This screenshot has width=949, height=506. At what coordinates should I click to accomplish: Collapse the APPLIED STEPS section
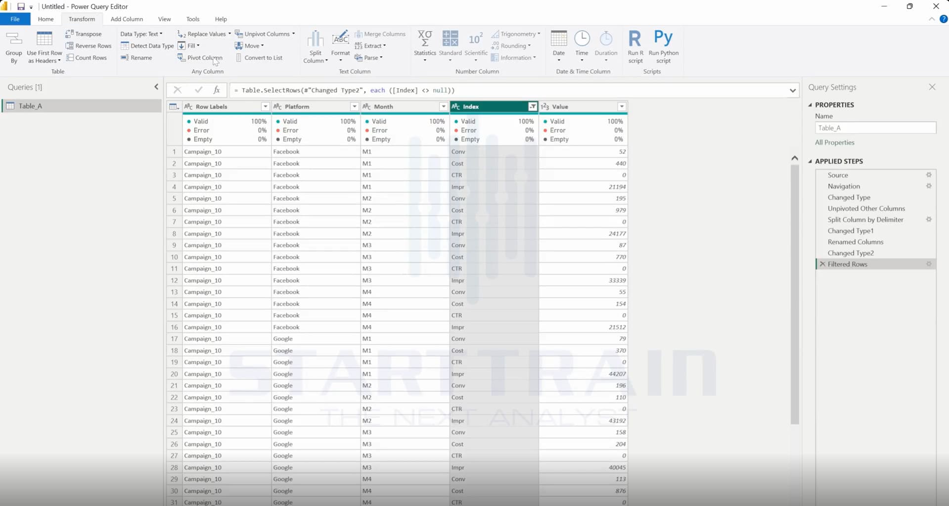[x=810, y=161]
